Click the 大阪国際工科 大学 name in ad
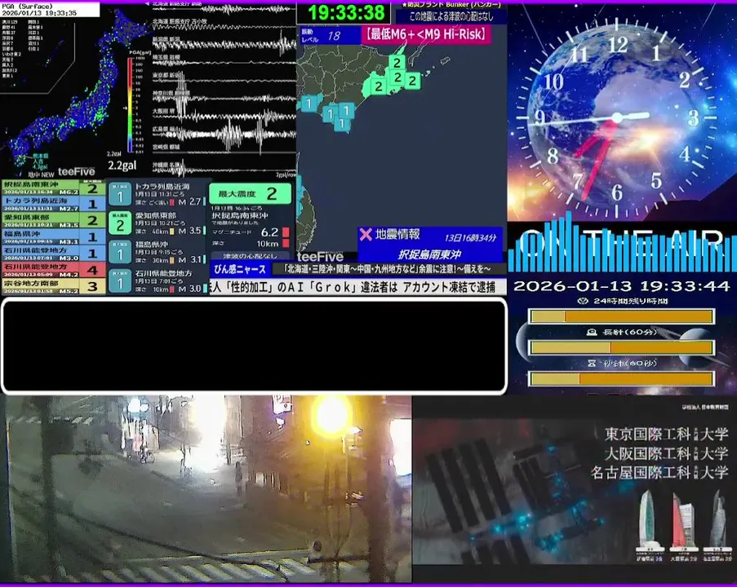The width and height of the screenshot is (737, 587). pyautogui.click(x=666, y=453)
